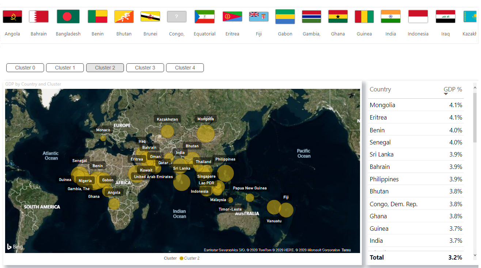Click the Ghana flag icon

click(x=338, y=17)
